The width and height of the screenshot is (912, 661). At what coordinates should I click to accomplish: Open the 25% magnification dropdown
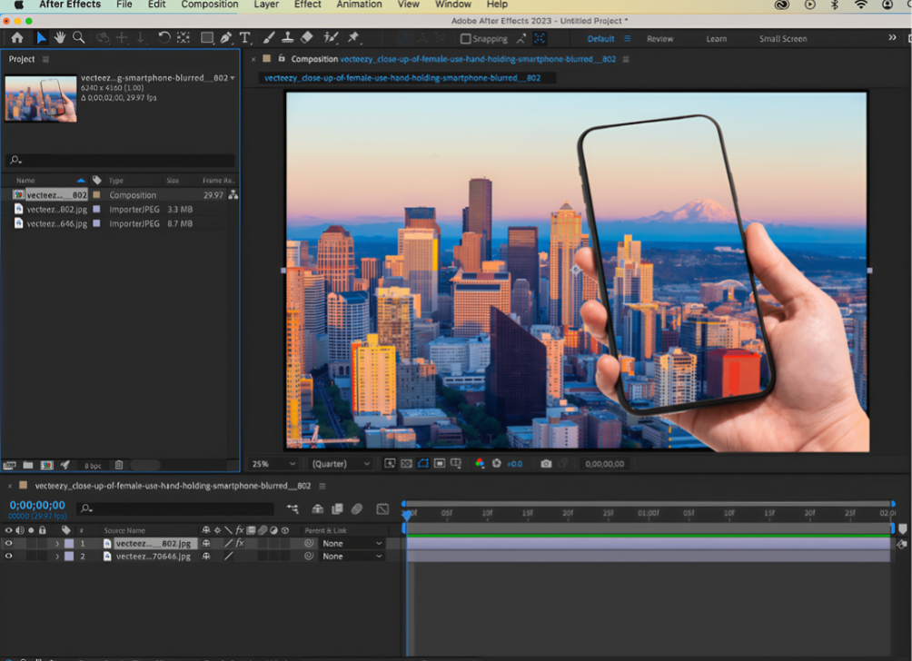273,464
